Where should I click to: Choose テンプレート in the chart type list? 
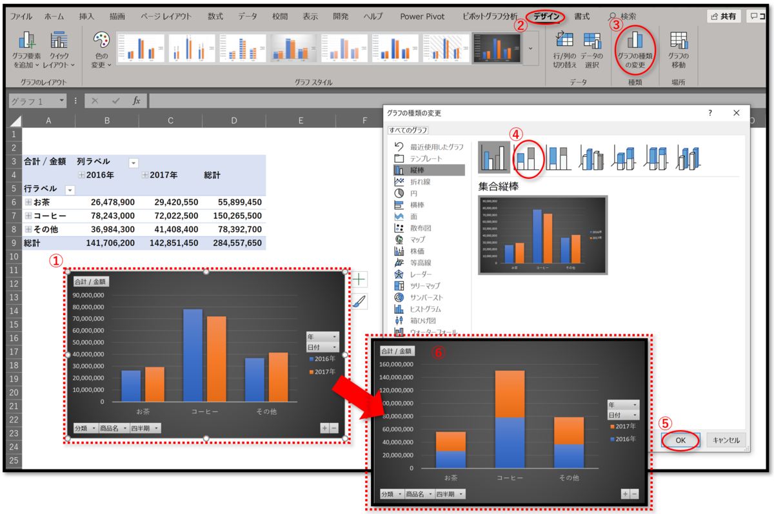pyautogui.click(x=428, y=158)
